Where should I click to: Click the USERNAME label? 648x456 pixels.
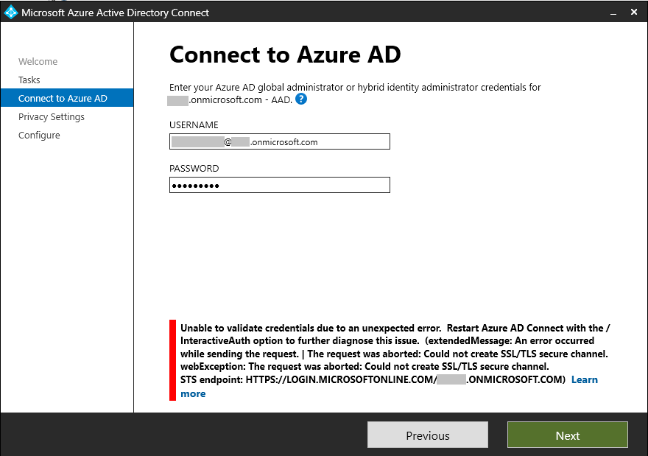(x=194, y=124)
